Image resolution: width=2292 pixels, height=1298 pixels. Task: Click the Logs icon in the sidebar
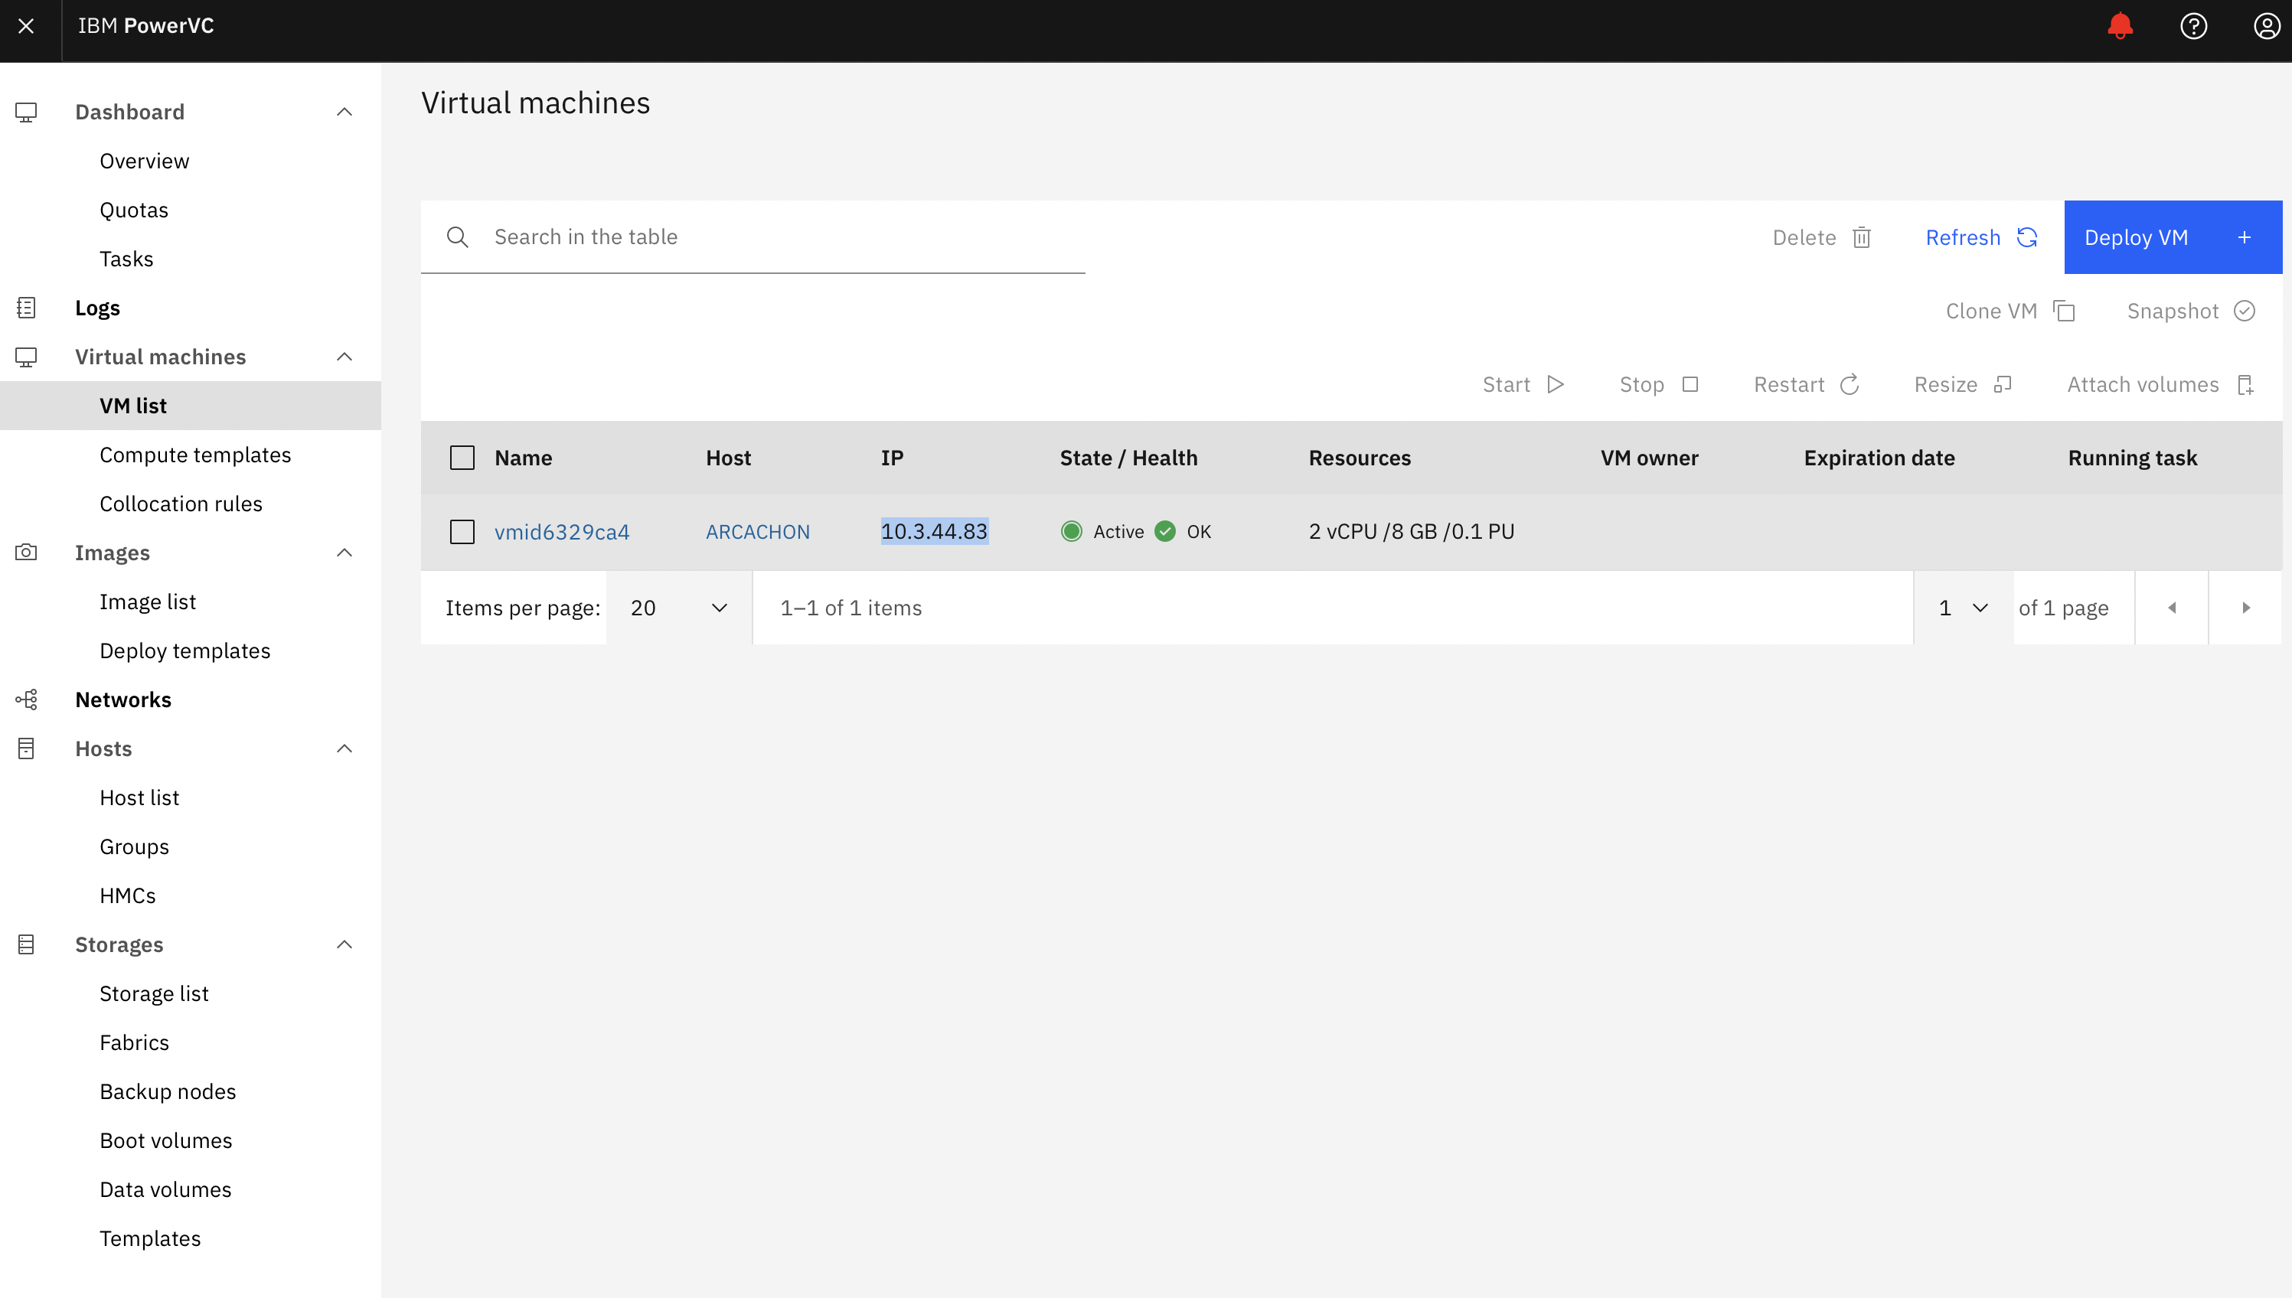[26, 307]
